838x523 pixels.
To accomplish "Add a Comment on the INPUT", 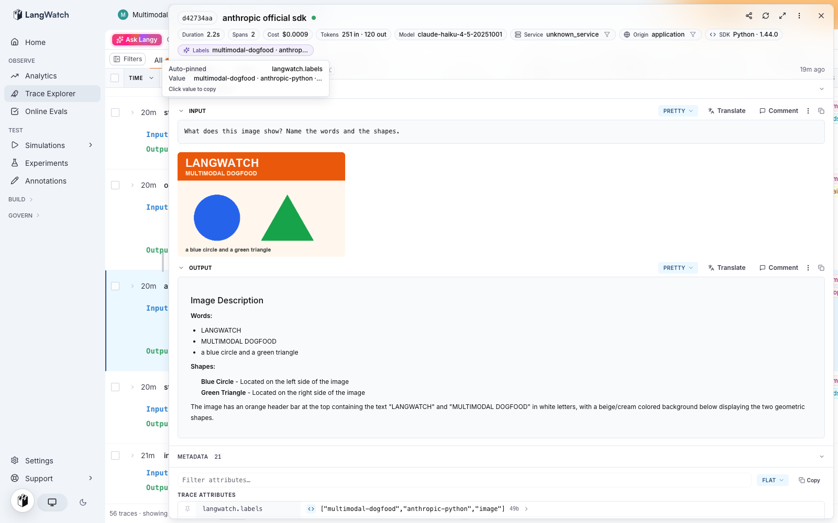I will point(779,111).
